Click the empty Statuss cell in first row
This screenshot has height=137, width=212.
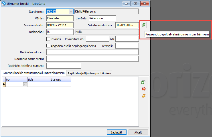click(61, 84)
